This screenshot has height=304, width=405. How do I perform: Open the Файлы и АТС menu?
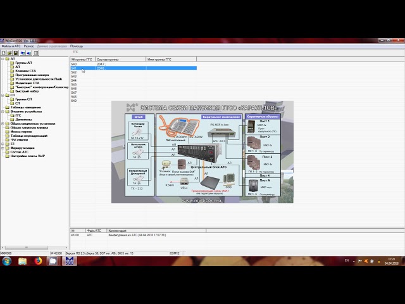(x=11, y=46)
